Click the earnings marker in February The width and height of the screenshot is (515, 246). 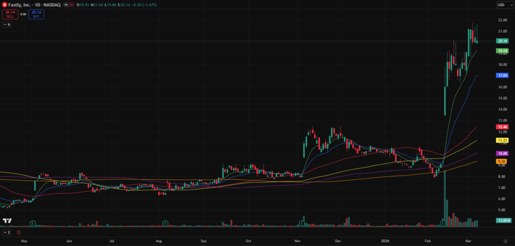click(x=443, y=222)
